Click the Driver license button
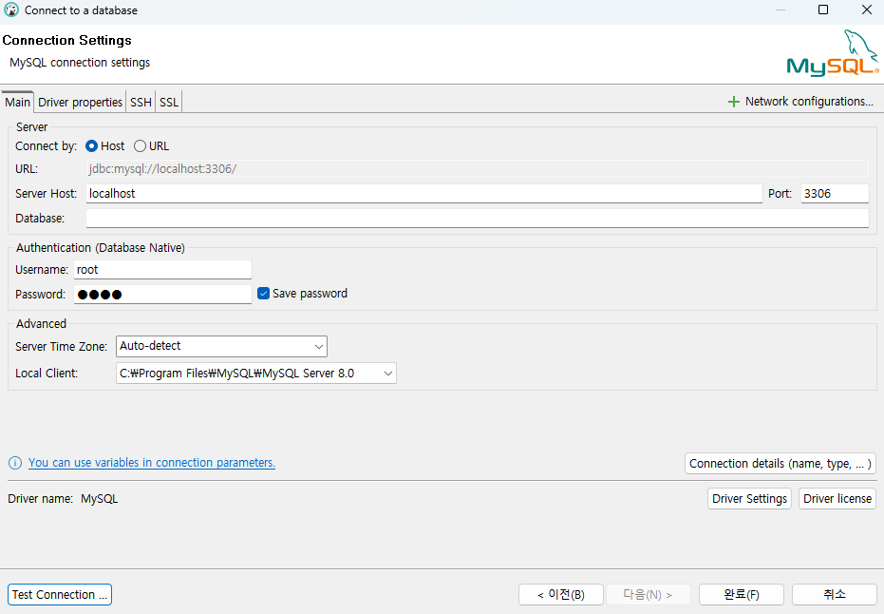Image resolution: width=884 pixels, height=614 pixels. 837,499
